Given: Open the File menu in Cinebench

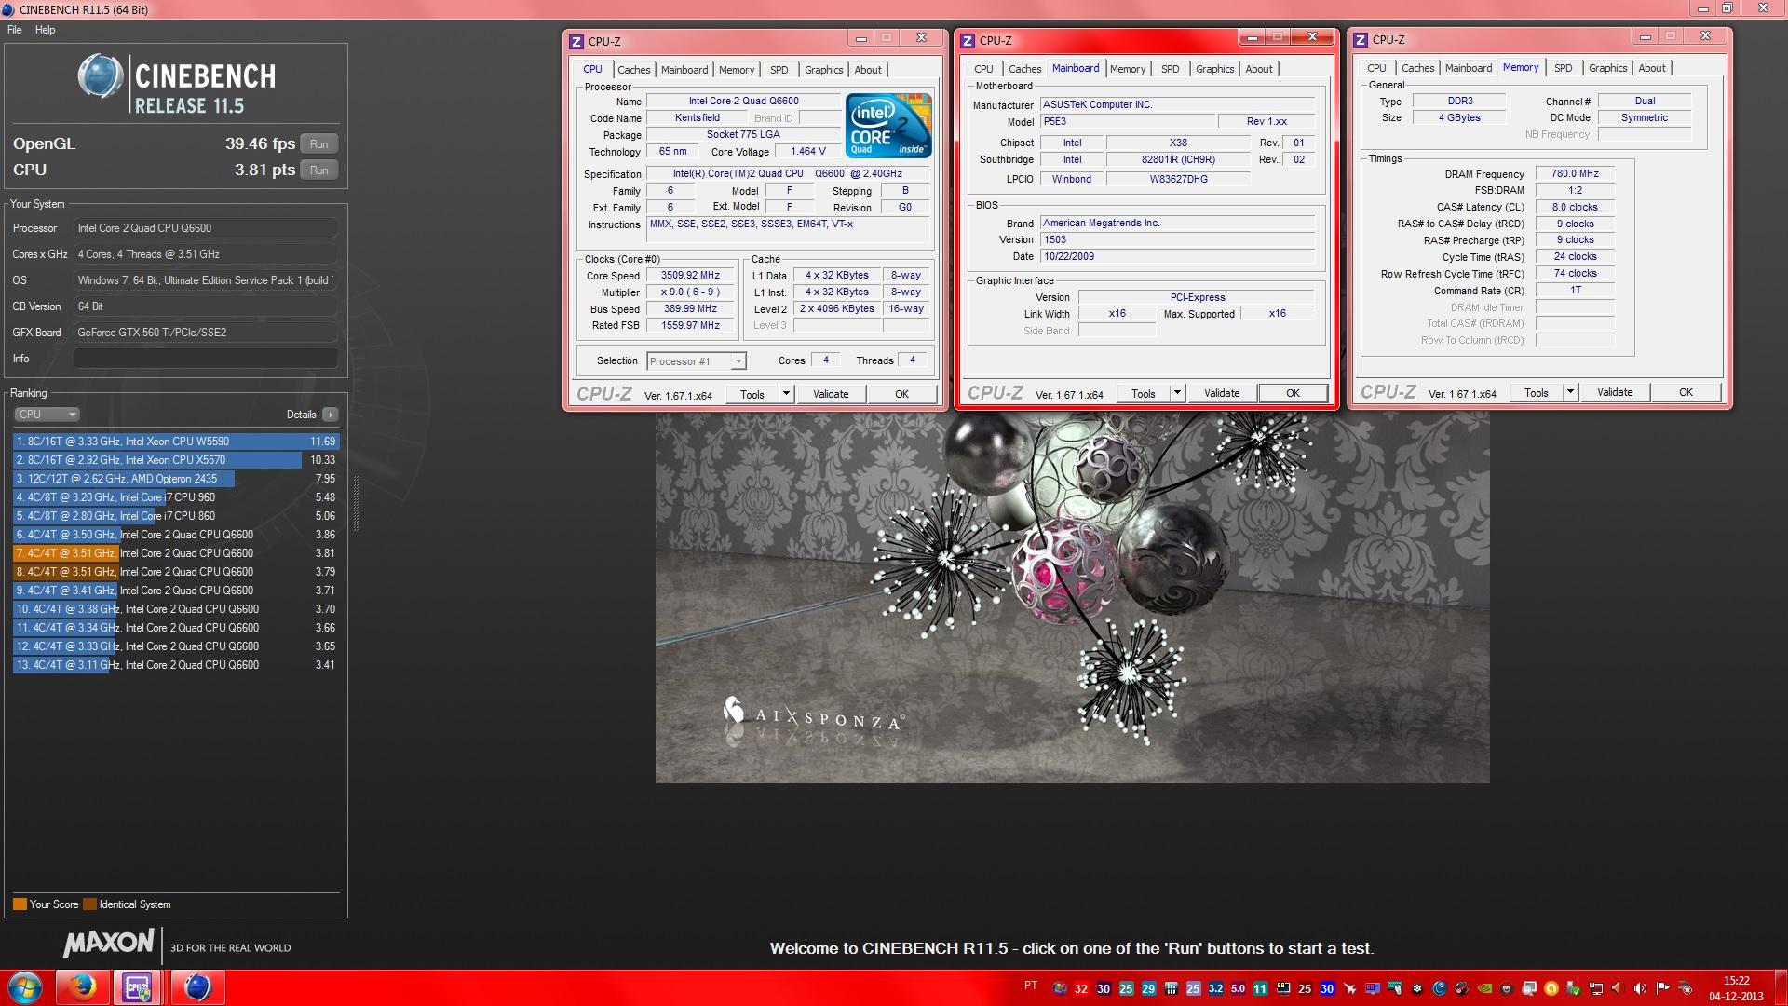Looking at the screenshot, I should [15, 30].
